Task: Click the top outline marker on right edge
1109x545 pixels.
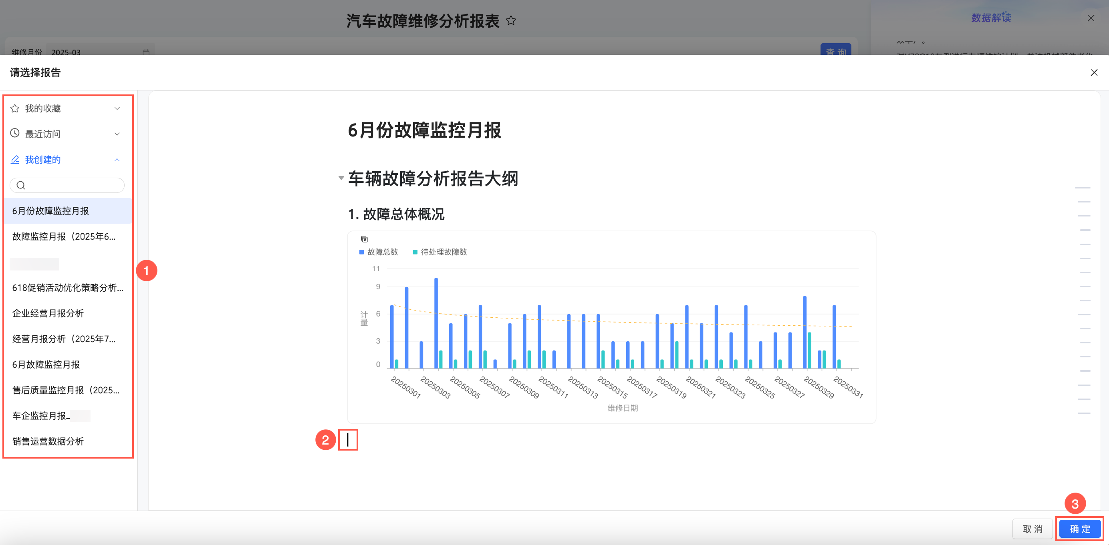Action: point(1082,188)
